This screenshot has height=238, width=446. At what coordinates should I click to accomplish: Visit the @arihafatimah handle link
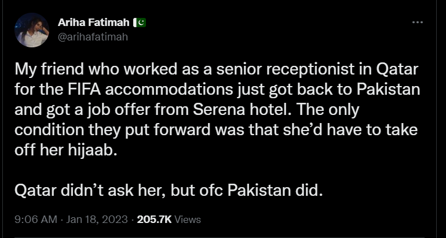coord(93,37)
